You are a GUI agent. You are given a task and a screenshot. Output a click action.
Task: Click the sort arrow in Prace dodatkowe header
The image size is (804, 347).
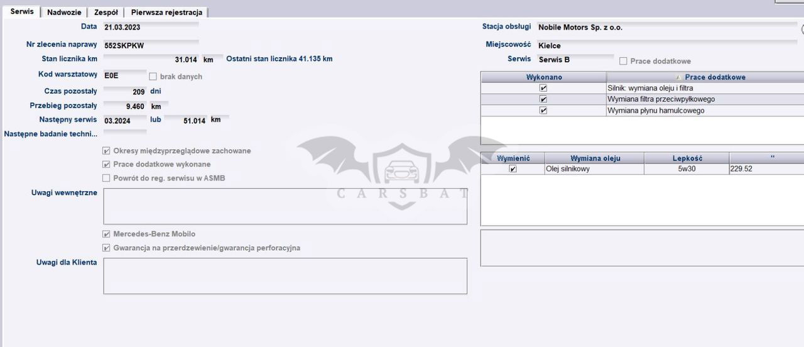[678, 77]
